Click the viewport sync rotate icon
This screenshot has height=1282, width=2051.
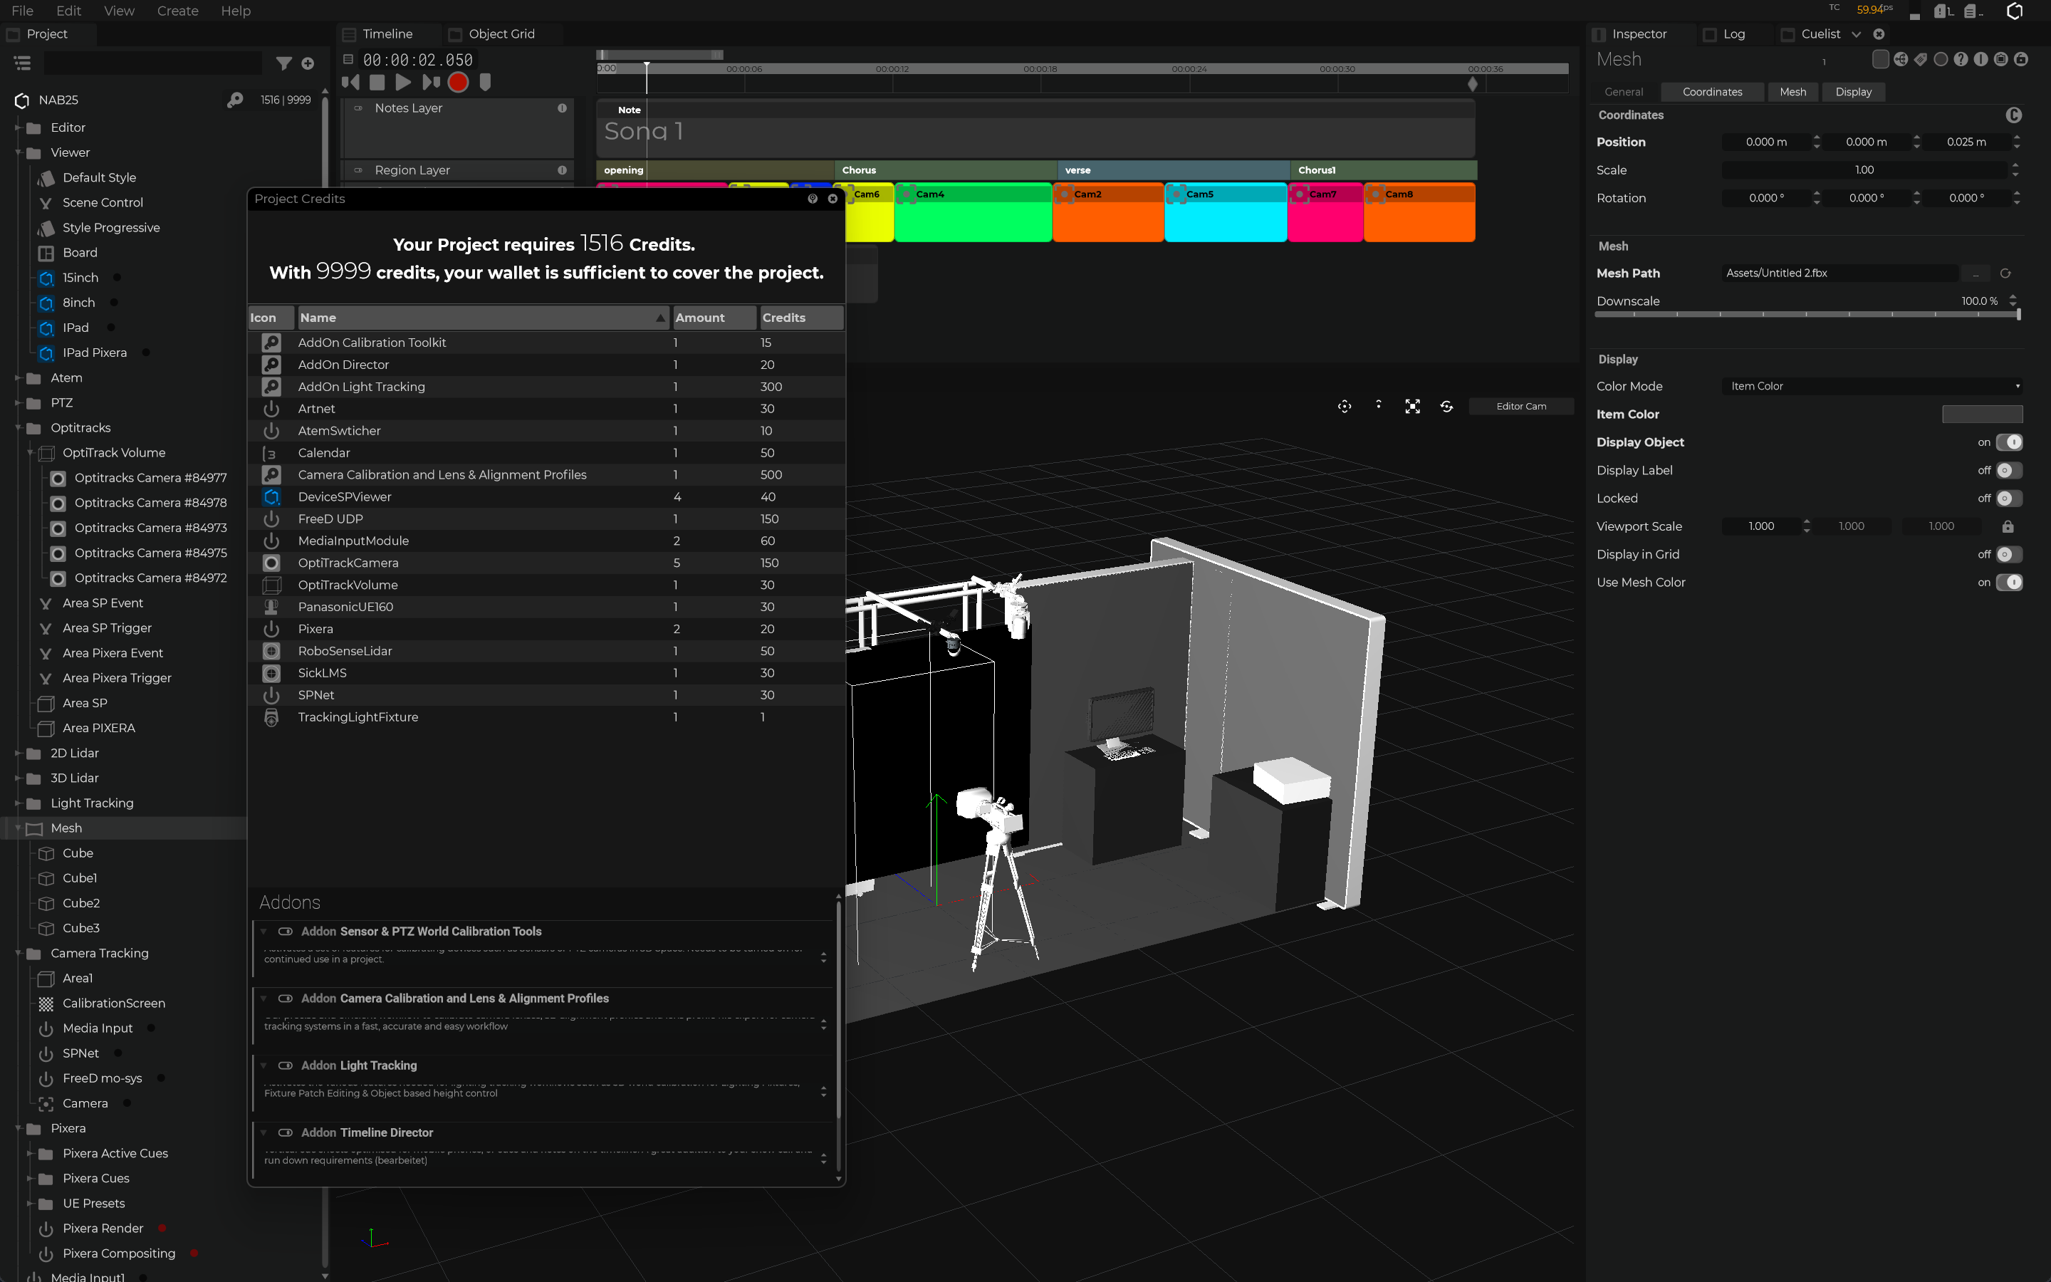click(x=1446, y=406)
